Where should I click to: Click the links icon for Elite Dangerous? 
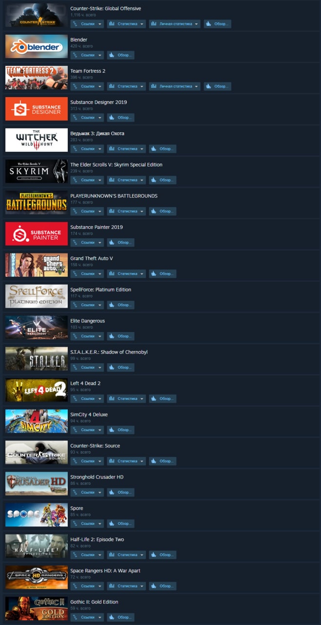(75, 336)
